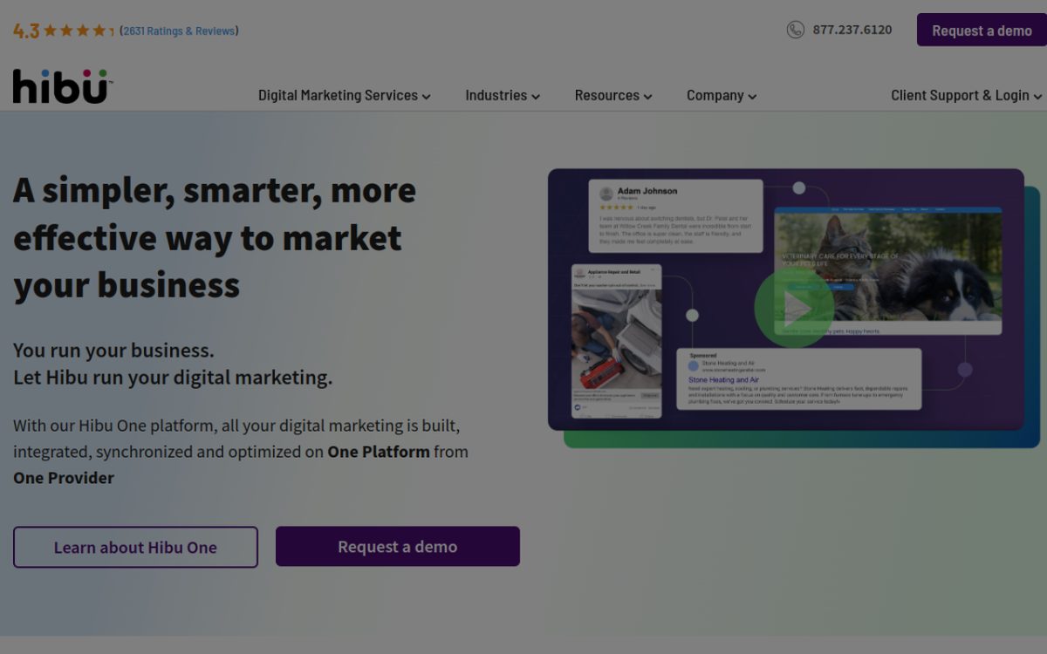Click the 4.3 rating number
This screenshot has width=1047, height=654.
tap(26, 31)
